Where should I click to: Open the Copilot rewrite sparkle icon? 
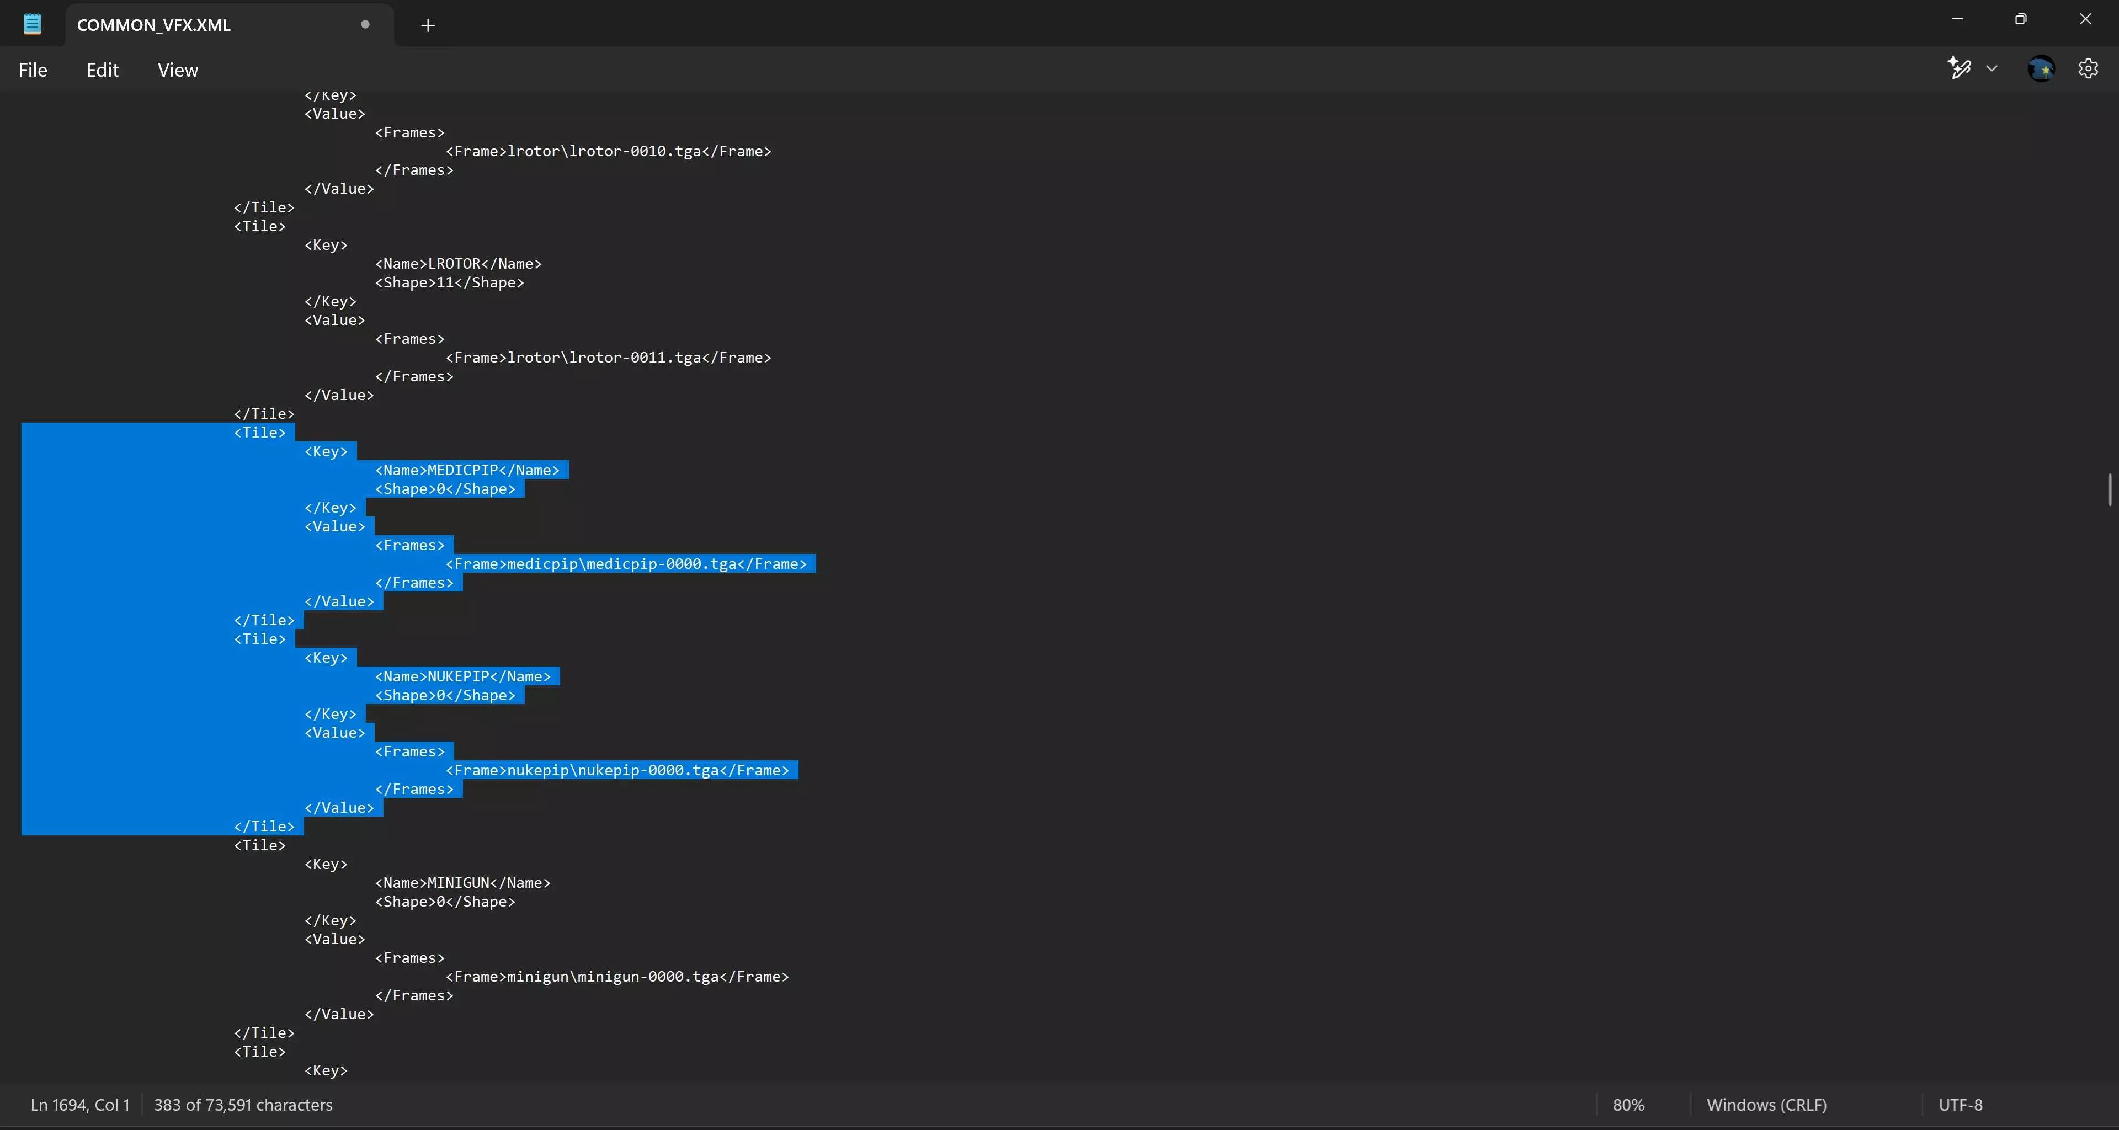click(1960, 68)
